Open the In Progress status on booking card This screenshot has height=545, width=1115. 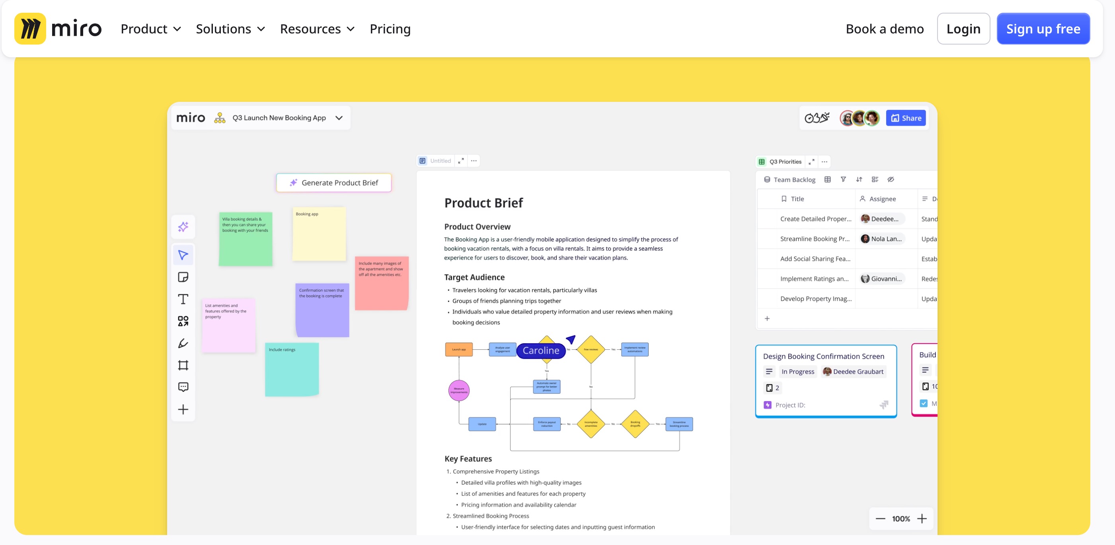(x=798, y=371)
